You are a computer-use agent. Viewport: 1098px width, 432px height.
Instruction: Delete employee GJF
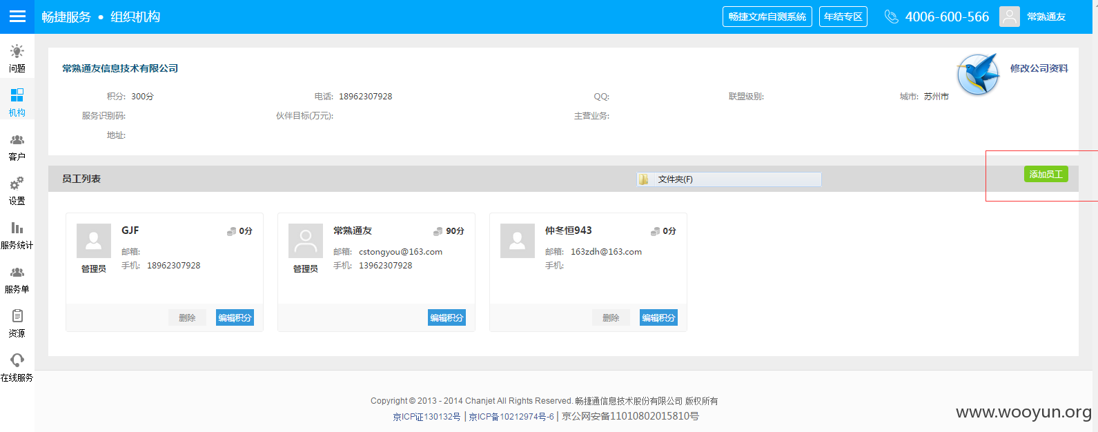coord(187,317)
